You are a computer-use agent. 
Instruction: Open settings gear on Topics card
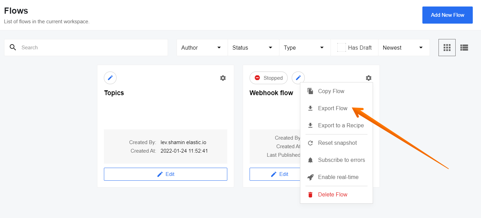point(223,78)
